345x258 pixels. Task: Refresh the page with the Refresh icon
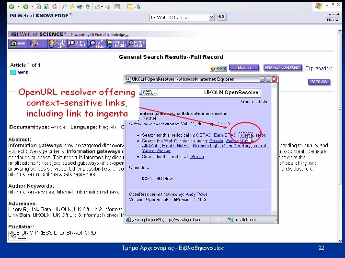pyautogui.click(x=46, y=7)
